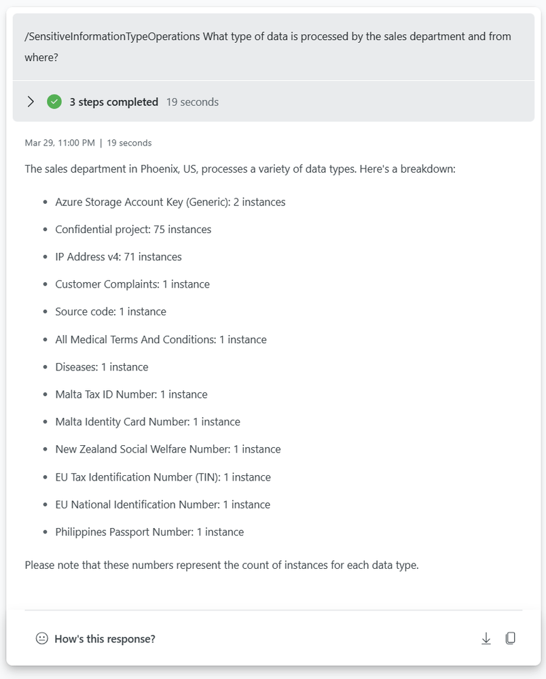The height and width of the screenshot is (679, 546).
Task: Click the Philippines Passport Number entry
Action: pyautogui.click(x=149, y=532)
